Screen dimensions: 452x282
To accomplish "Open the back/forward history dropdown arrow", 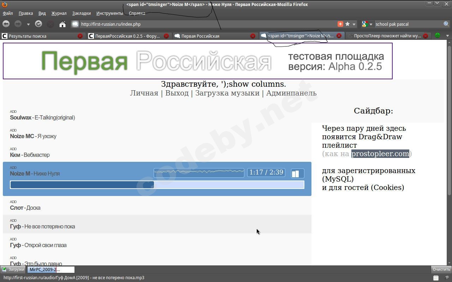I will click(x=28, y=24).
